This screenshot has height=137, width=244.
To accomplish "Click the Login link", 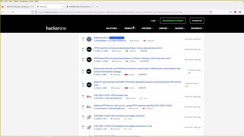I will click(x=153, y=21).
